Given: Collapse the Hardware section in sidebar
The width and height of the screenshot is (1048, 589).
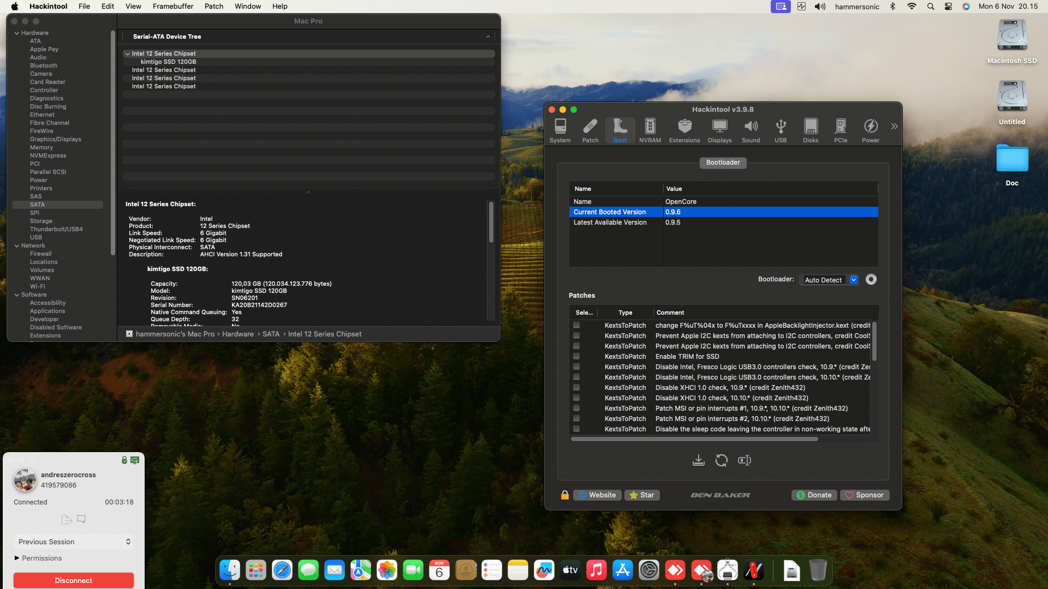Looking at the screenshot, I should pyautogui.click(x=17, y=33).
